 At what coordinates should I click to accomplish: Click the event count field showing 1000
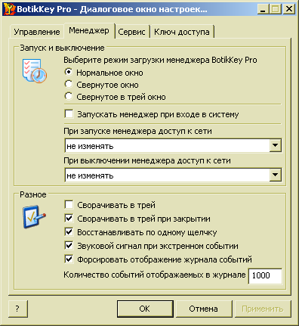click(265, 276)
